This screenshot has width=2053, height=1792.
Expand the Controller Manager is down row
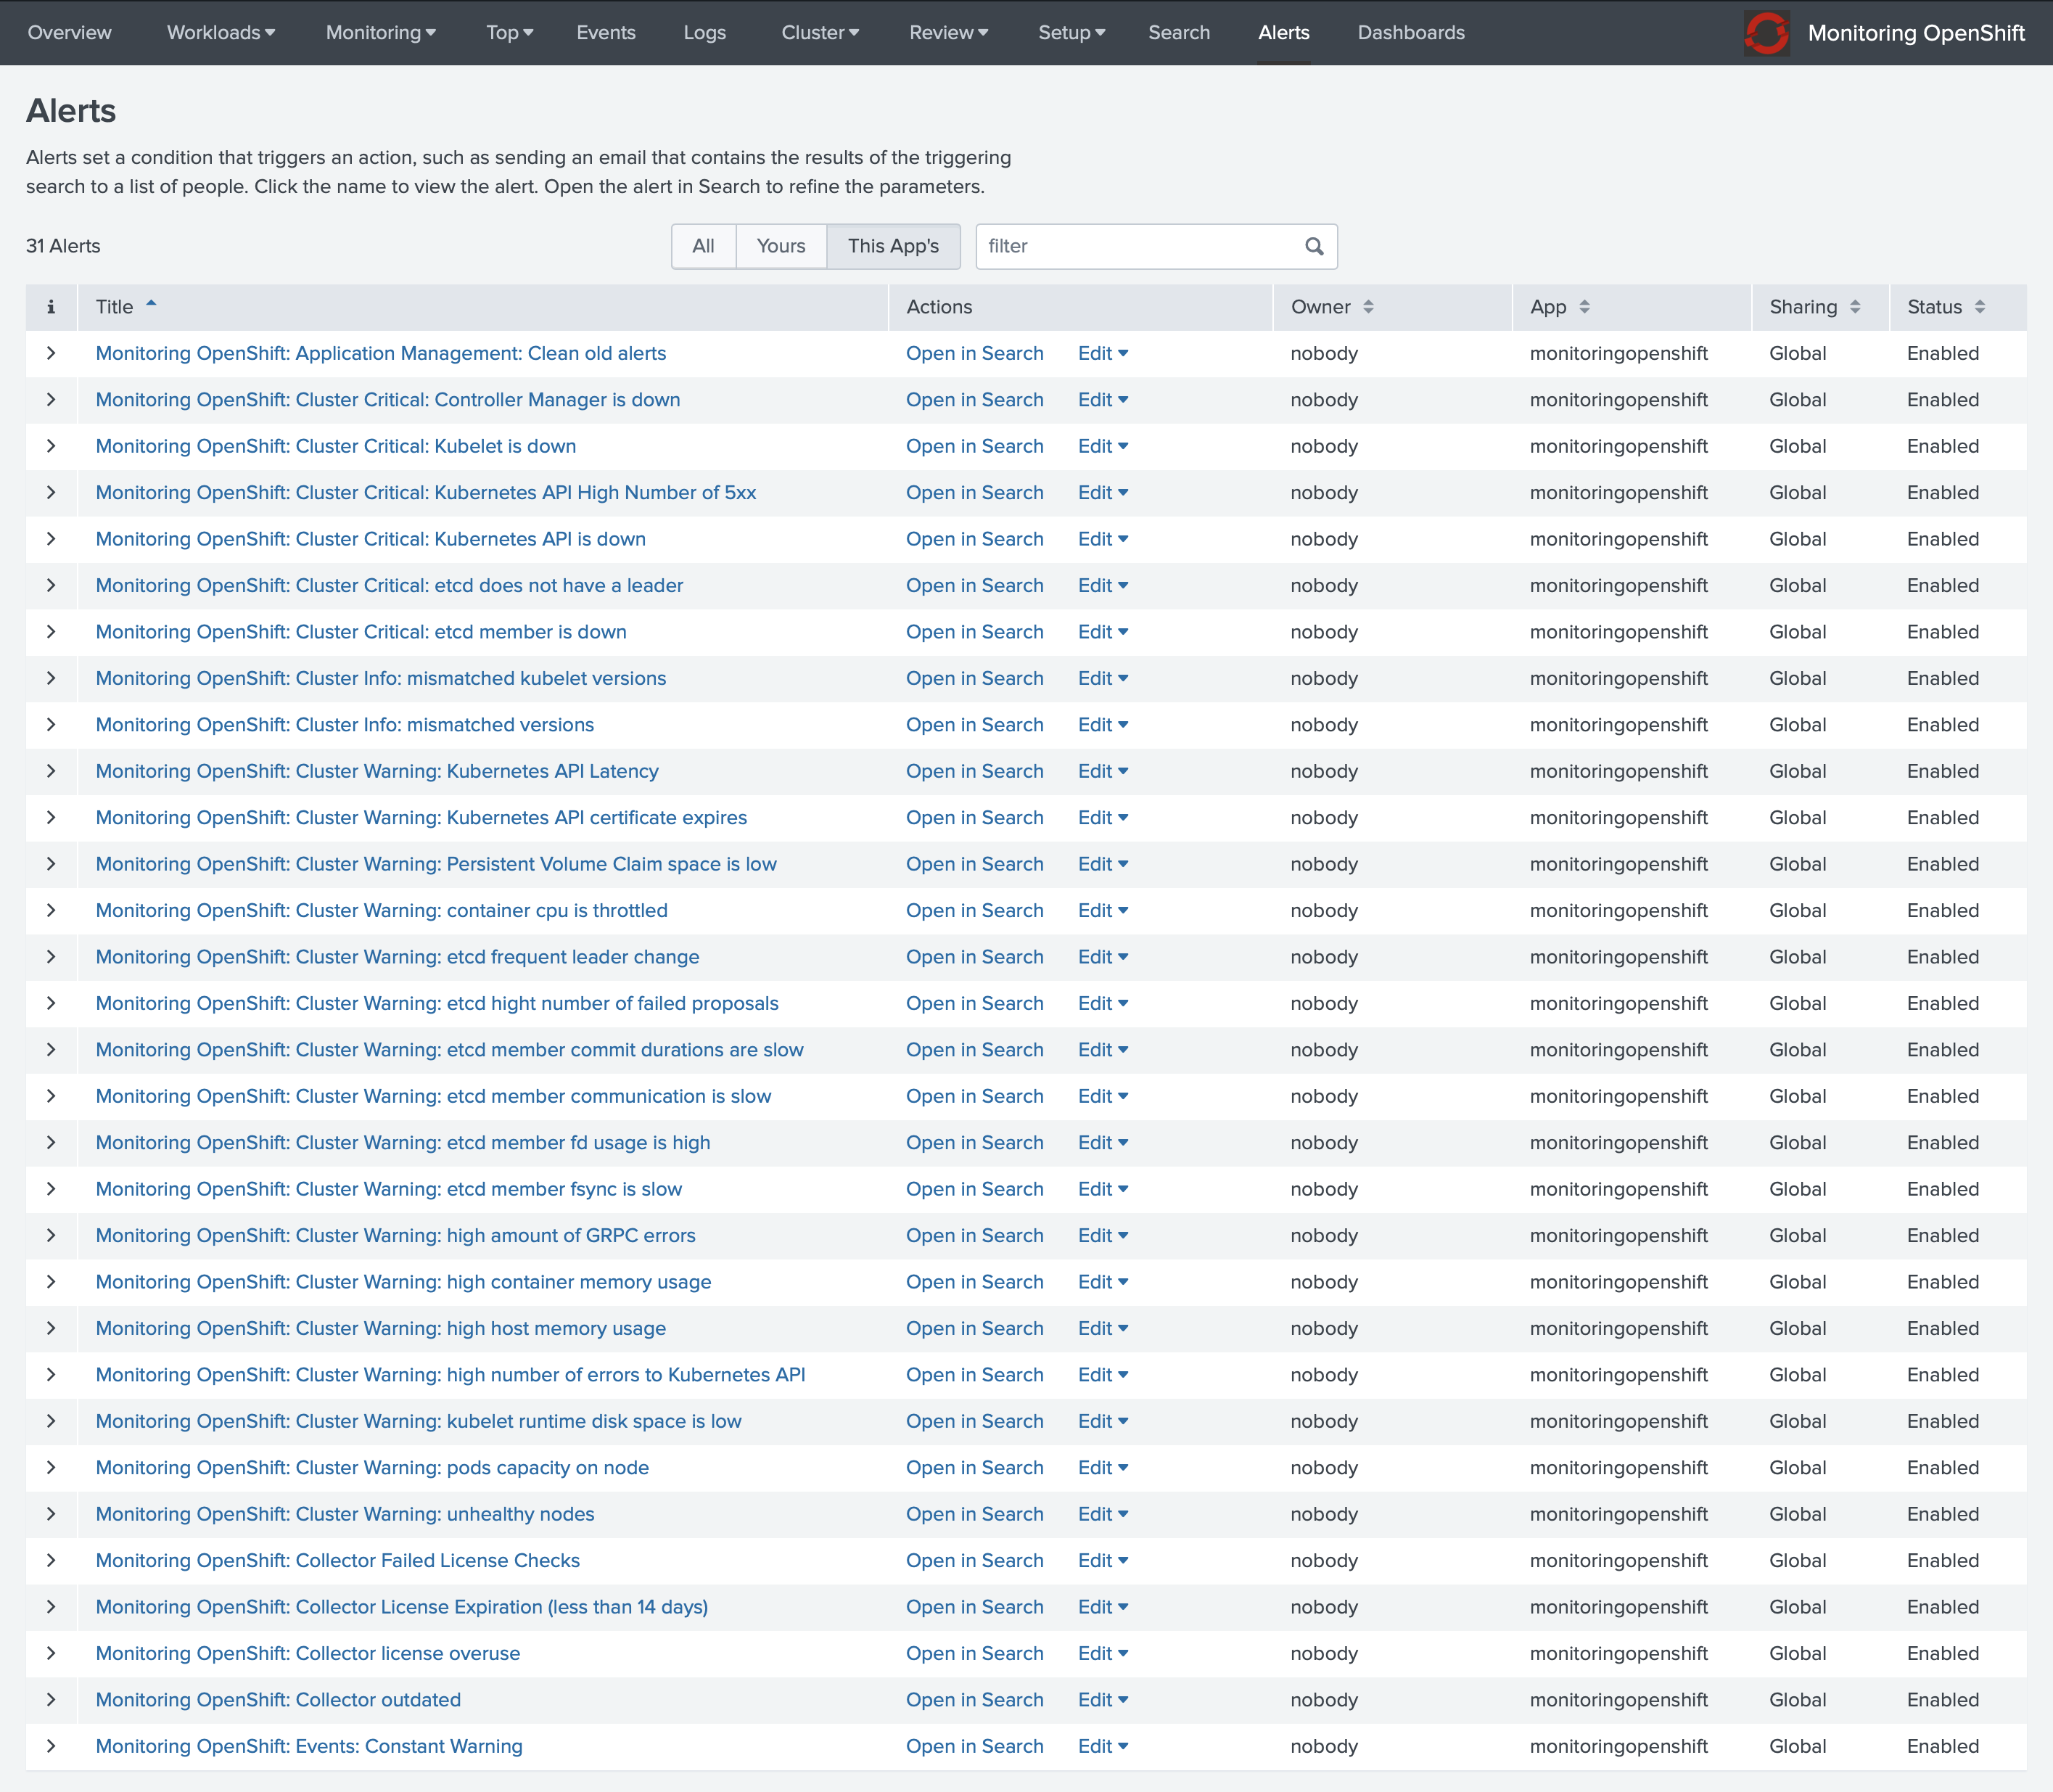point(51,400)
